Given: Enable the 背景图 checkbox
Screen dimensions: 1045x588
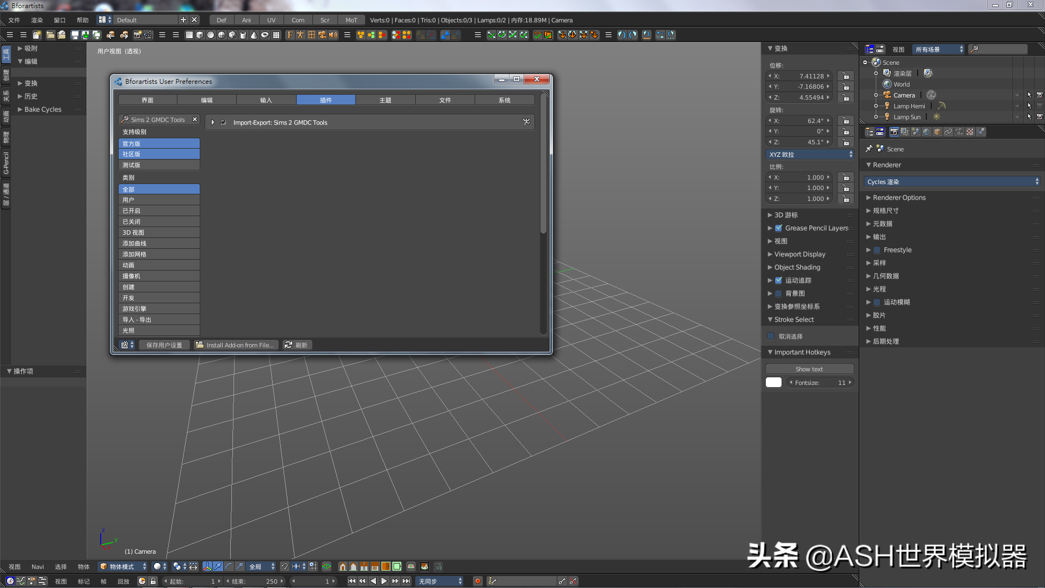Looking at the screenshot, I should [x=778, y=293].
